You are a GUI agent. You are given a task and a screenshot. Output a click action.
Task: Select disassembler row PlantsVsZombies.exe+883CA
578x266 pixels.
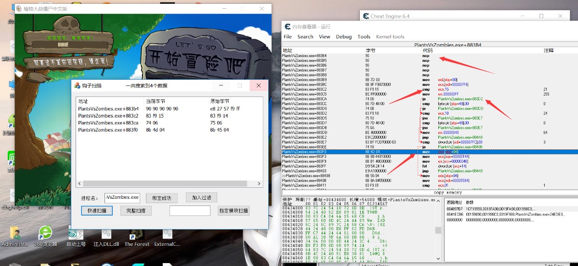click(430, 99)
